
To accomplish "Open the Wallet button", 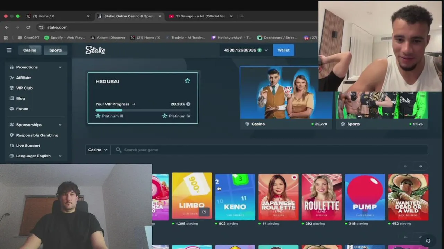I will 283,50.
